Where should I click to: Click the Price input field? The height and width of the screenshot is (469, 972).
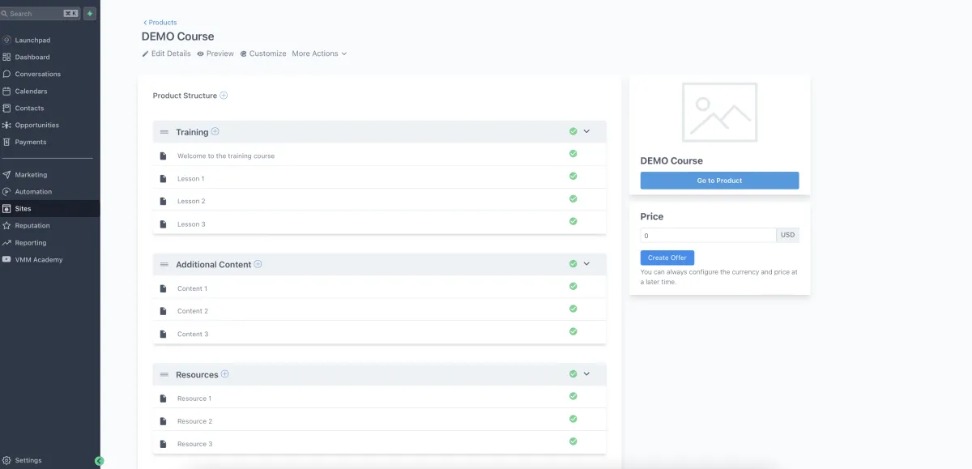[708, 236]
